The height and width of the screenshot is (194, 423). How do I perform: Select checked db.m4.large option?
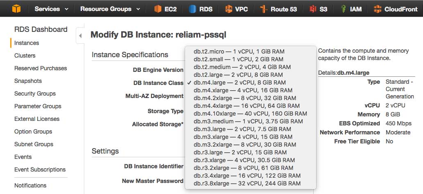pyautogui.click(x=240, y=83)
